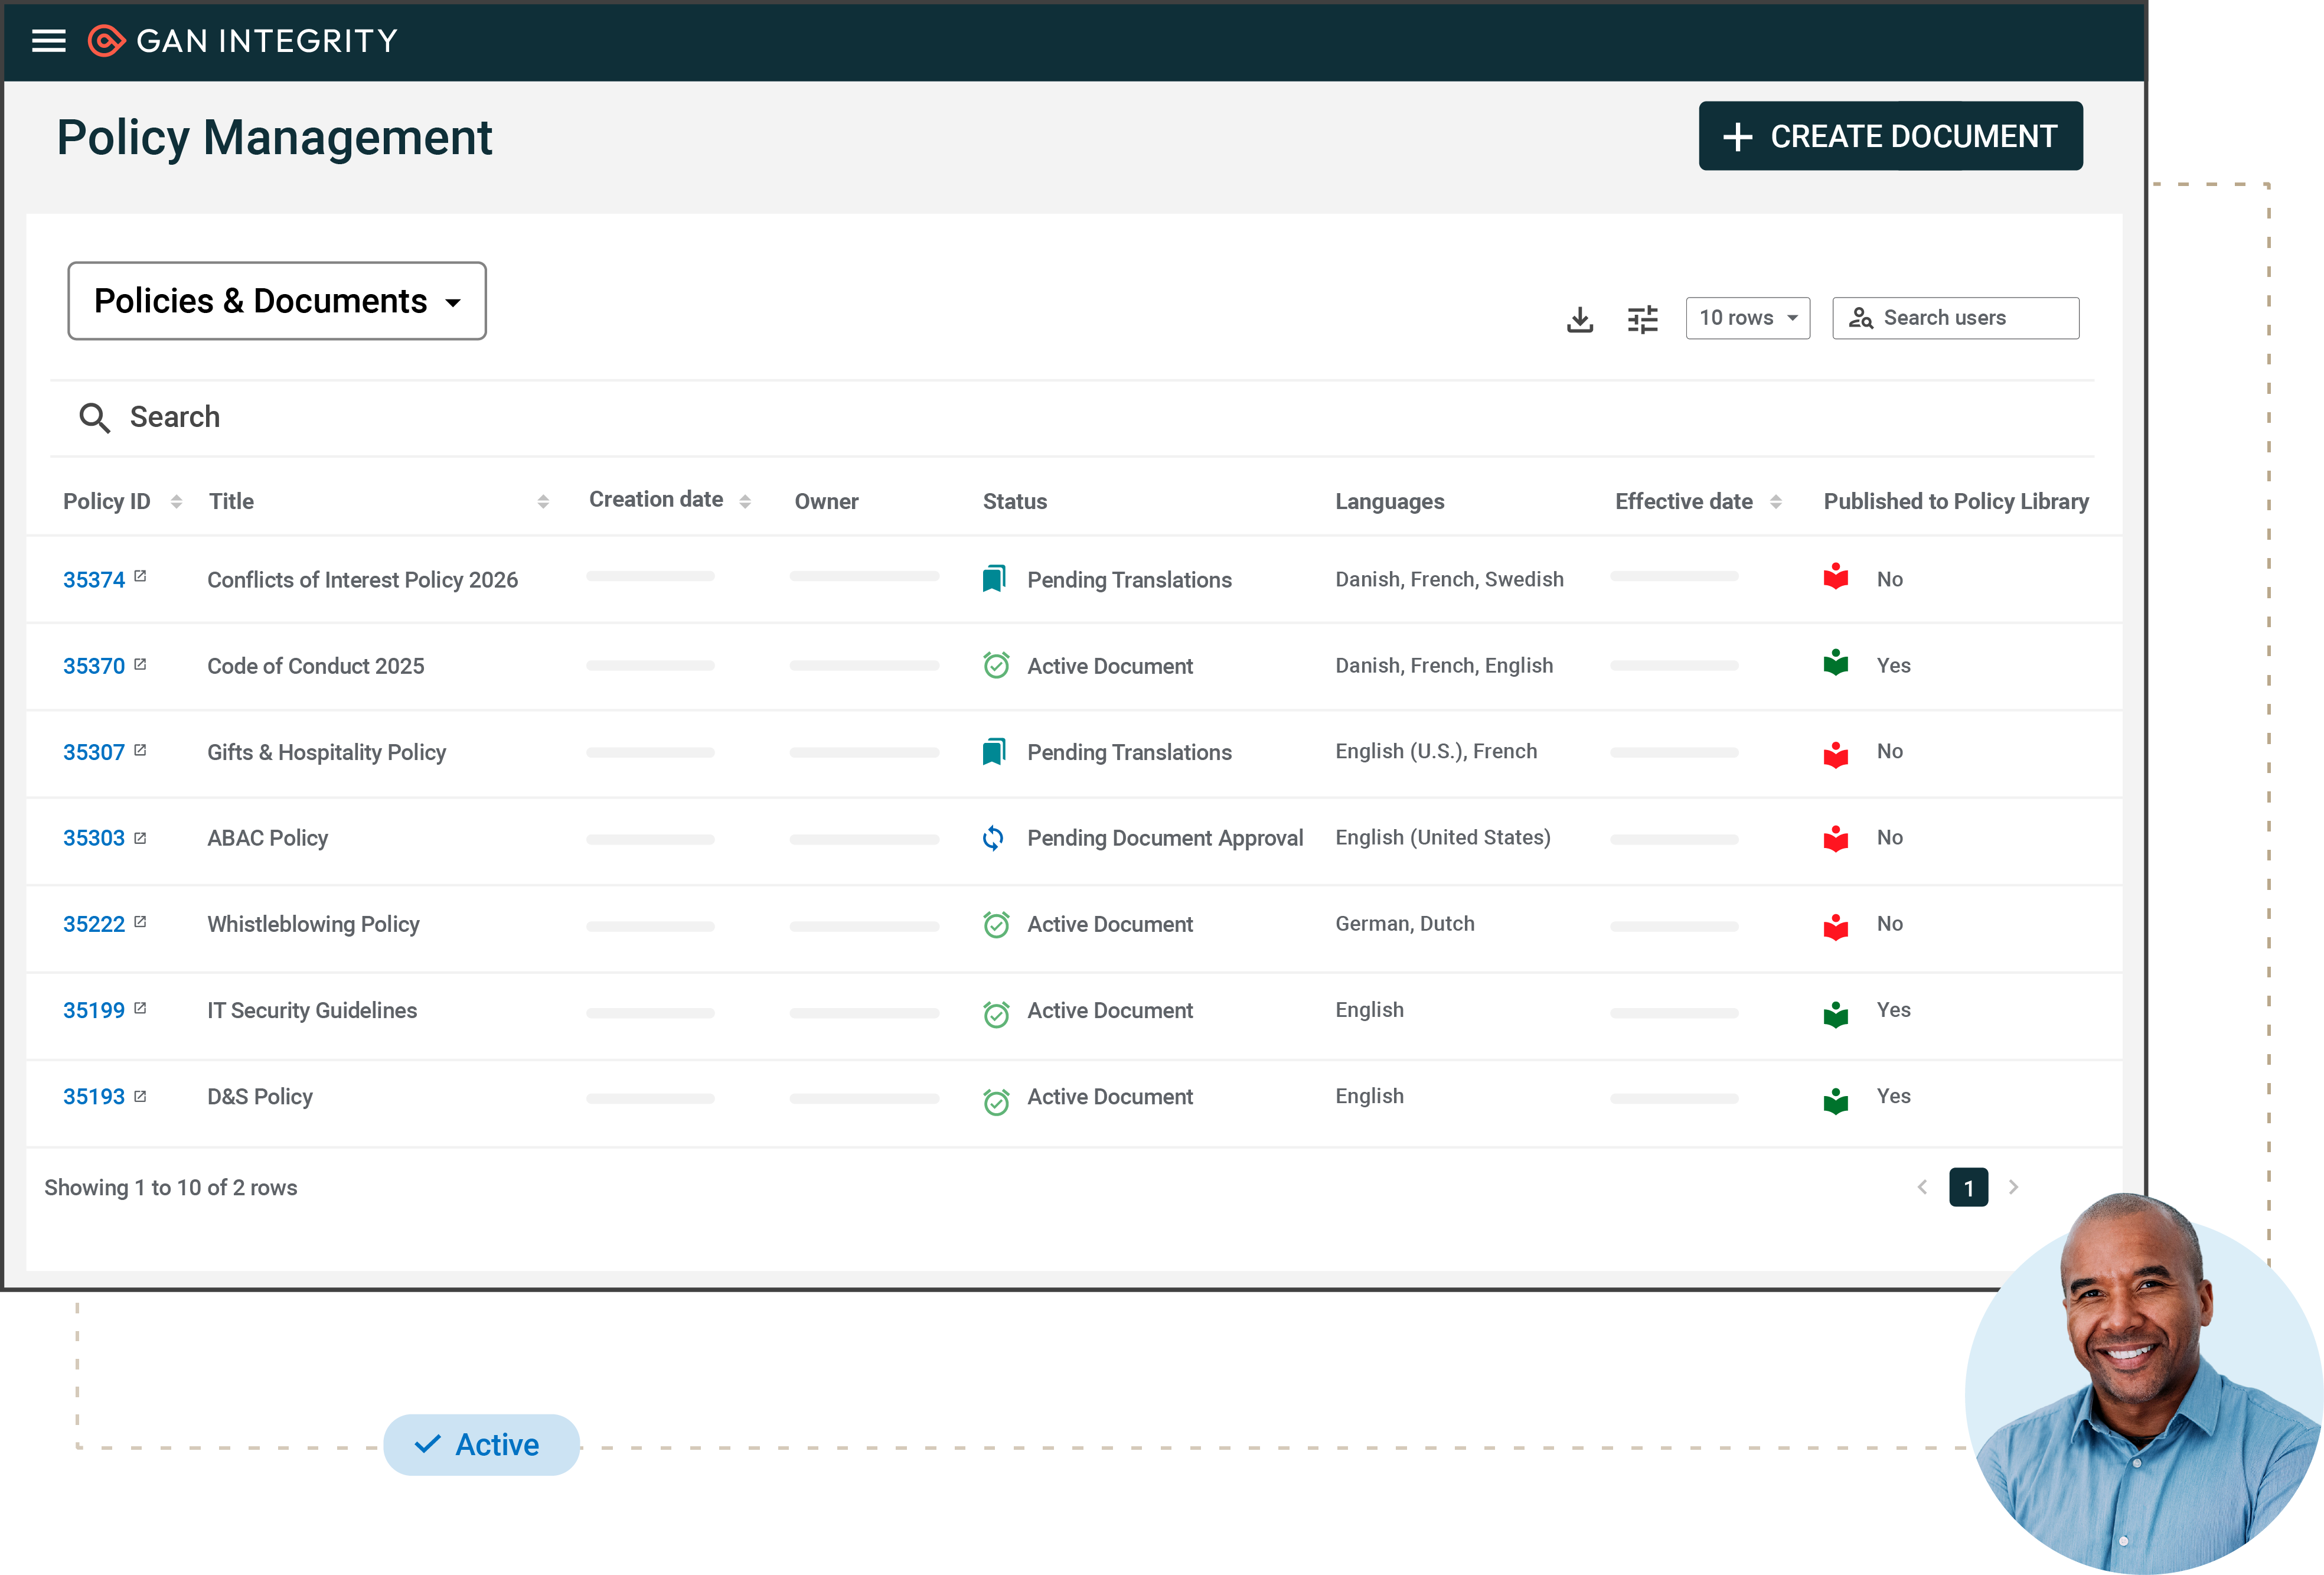Click the Active Document icon for Whistleblowing Policy
This screenshot has width=2324, height=1575.
click(x=996, y=924)
